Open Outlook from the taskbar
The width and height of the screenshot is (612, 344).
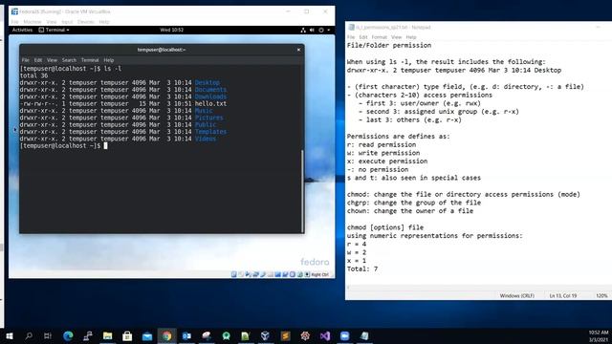[x=186, y=335]
